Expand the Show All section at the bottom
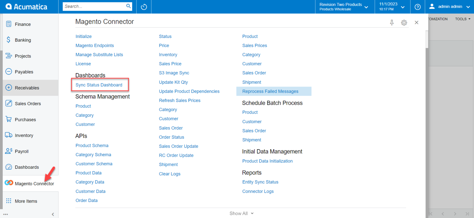This screenshot has height=218, width=474. (241, 213)
